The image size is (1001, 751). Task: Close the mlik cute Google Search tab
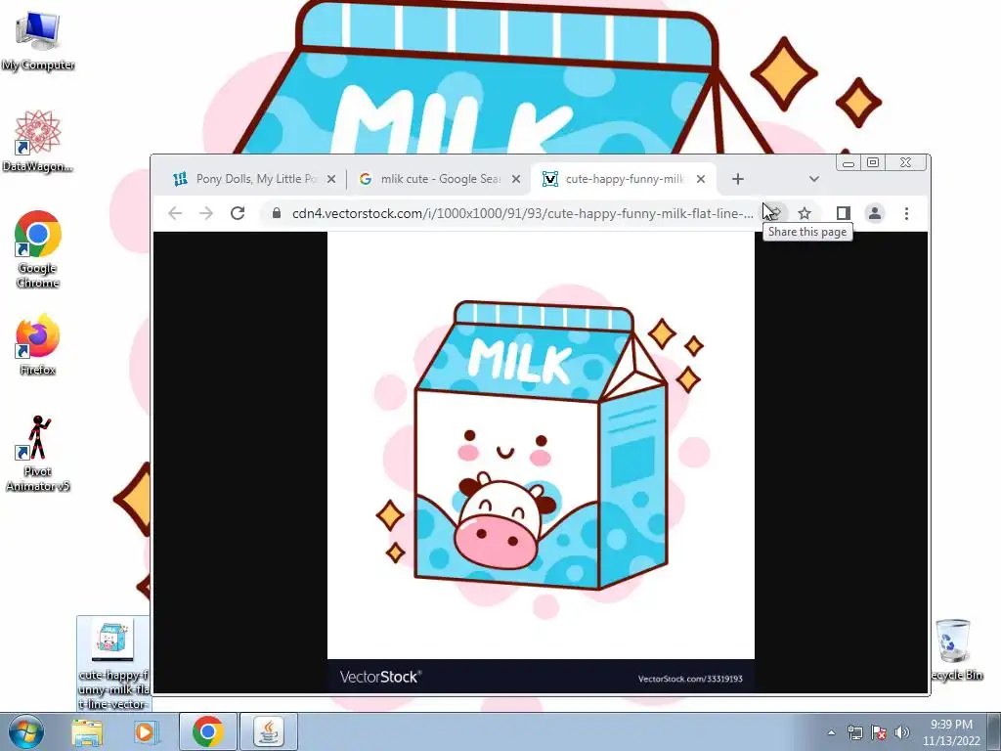point(516,180)
